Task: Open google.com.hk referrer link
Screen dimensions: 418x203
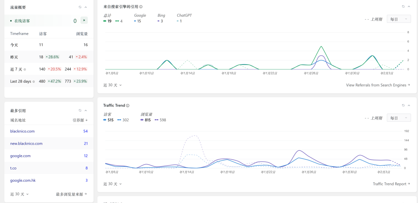Action: click(23, 180)
